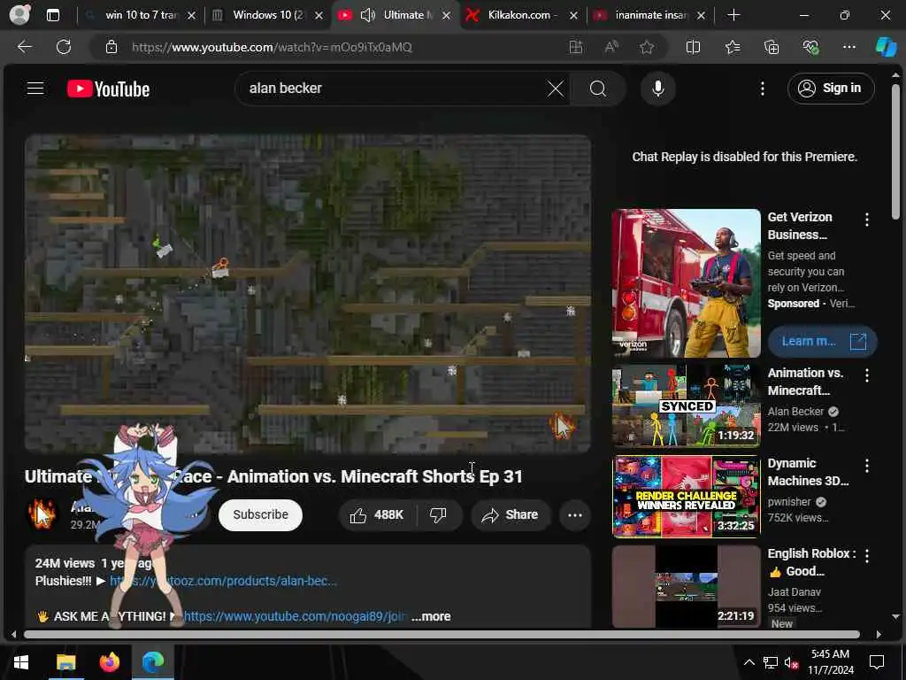Open options for Dynamic Machines 3D video

click(867, 466)
